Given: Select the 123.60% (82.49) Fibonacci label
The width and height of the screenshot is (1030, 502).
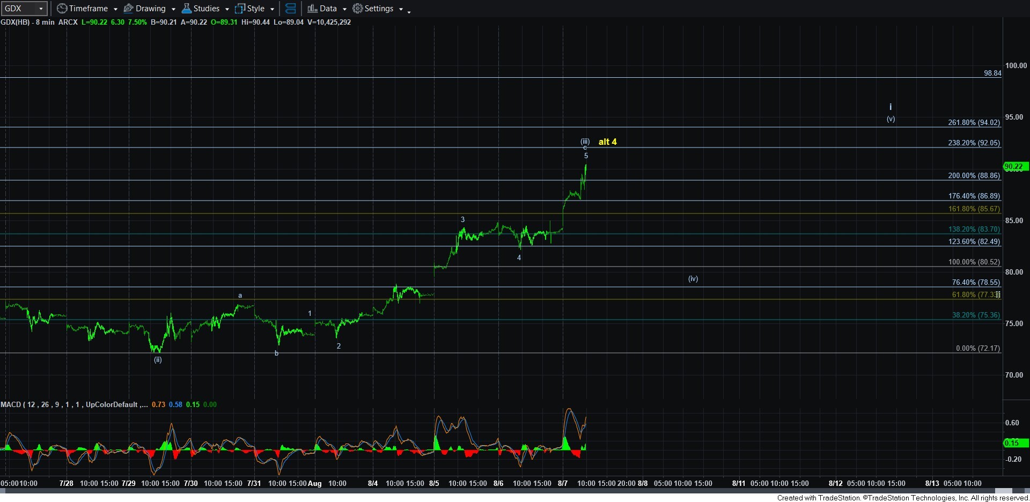Looking at the screenshot, I should [x=974, y=241].
